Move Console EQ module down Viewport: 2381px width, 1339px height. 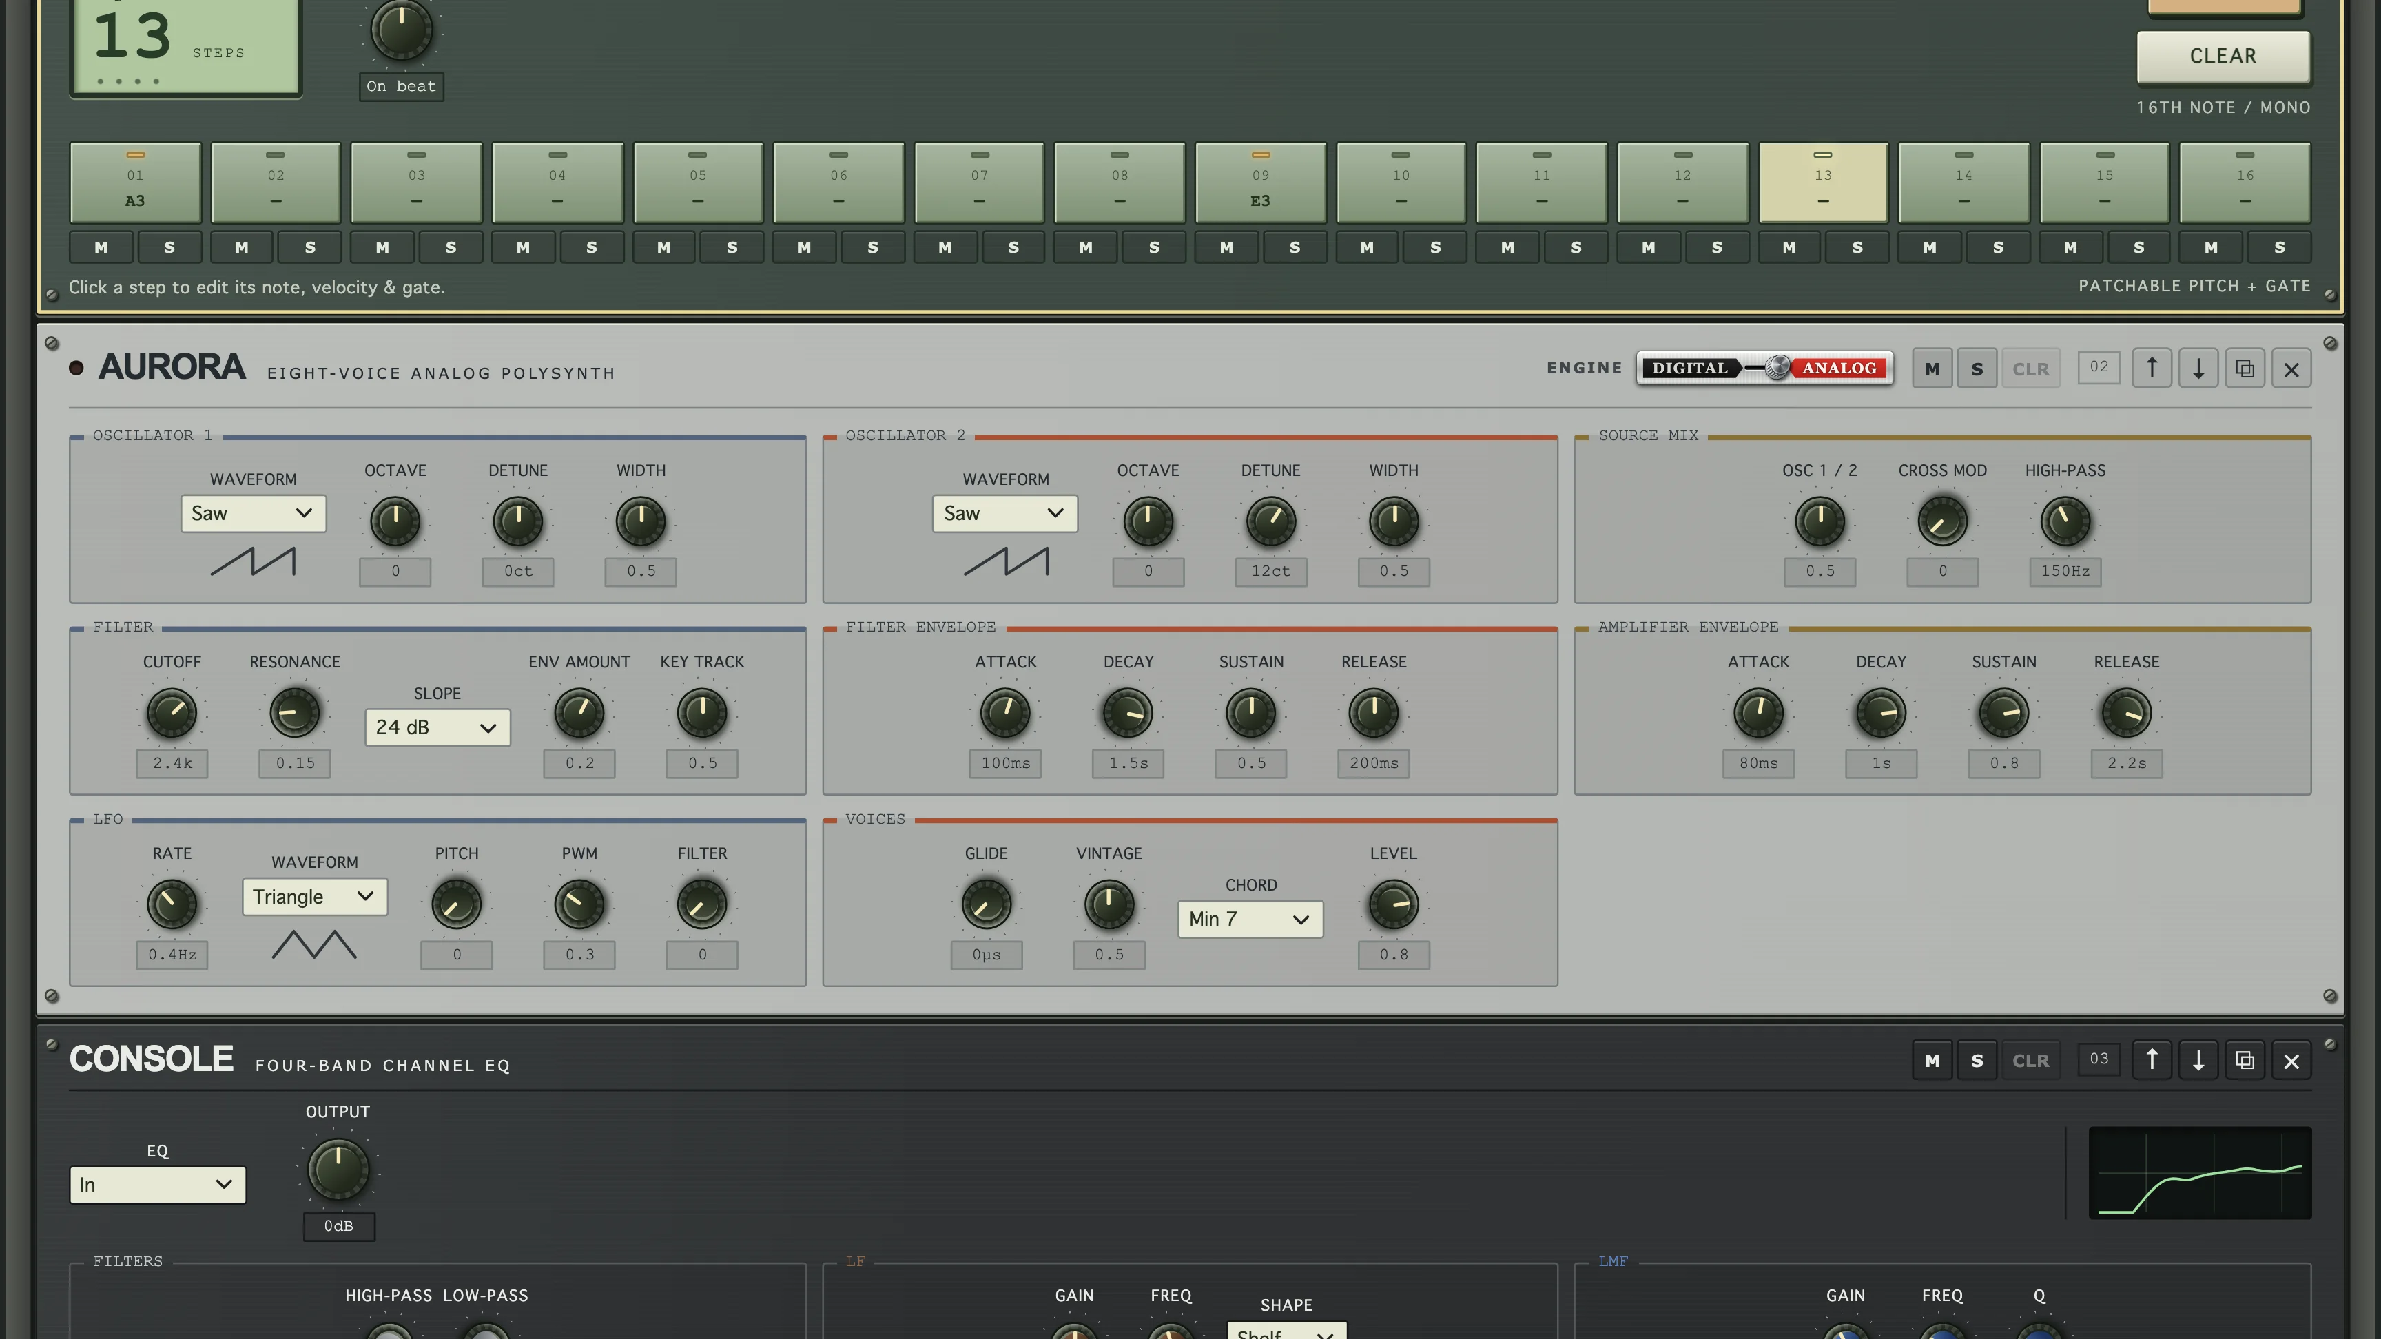2198,1060
